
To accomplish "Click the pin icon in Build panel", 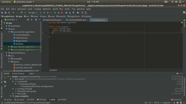I will tap(5, 86).
